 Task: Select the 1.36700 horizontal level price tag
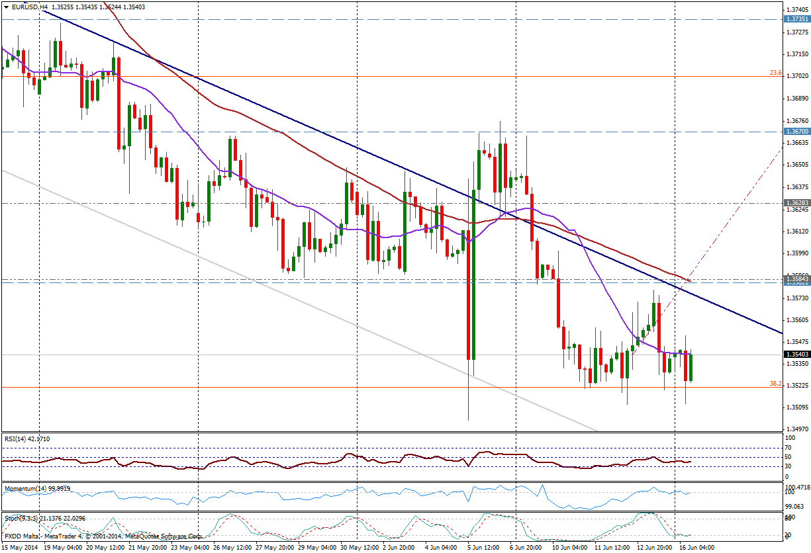(x=797, y=132)
